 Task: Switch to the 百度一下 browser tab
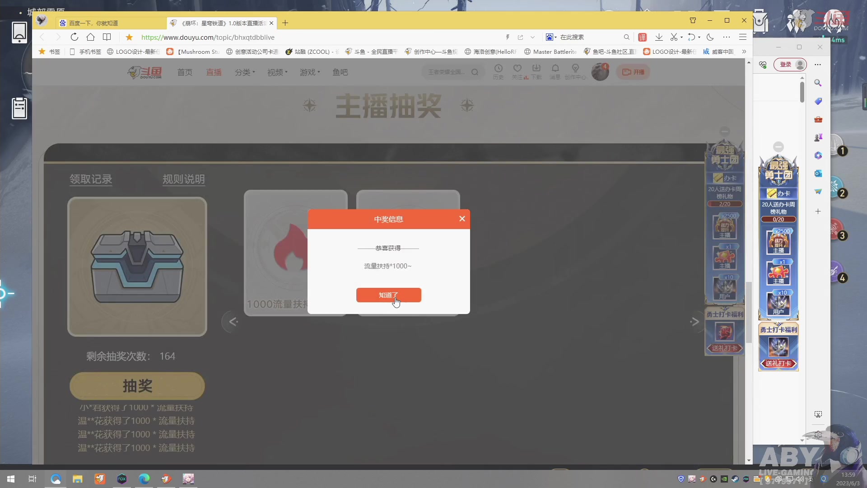pos(111,23)
